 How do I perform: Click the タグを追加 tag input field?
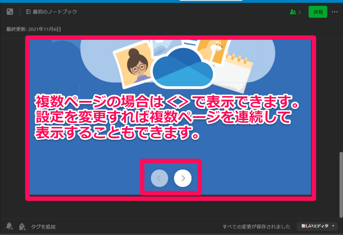[x=43, y=227]
